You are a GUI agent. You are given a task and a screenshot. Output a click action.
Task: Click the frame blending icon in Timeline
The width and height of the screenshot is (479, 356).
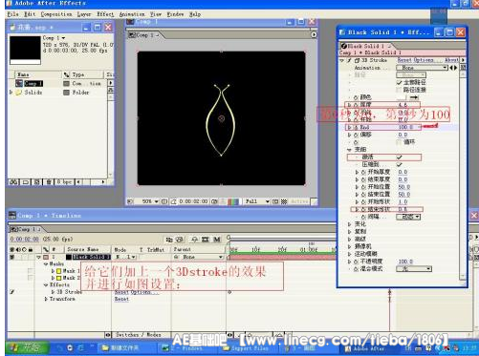(x=206, y=239)
